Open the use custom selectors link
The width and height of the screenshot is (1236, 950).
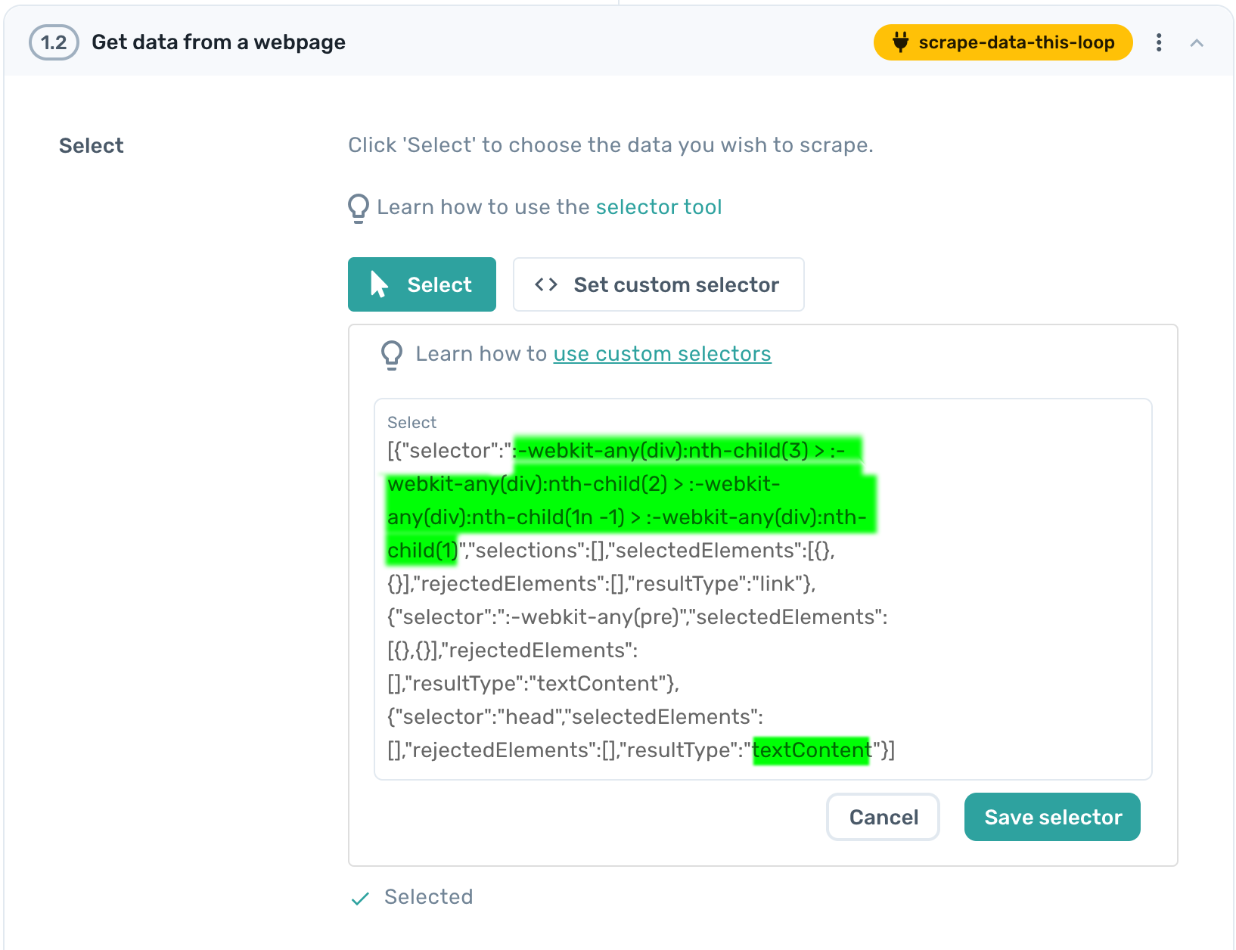(x=662, y=353)
